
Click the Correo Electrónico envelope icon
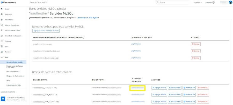[x=2, y=25]
